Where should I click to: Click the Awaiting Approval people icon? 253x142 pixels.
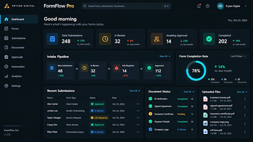(x=157, y=39)
